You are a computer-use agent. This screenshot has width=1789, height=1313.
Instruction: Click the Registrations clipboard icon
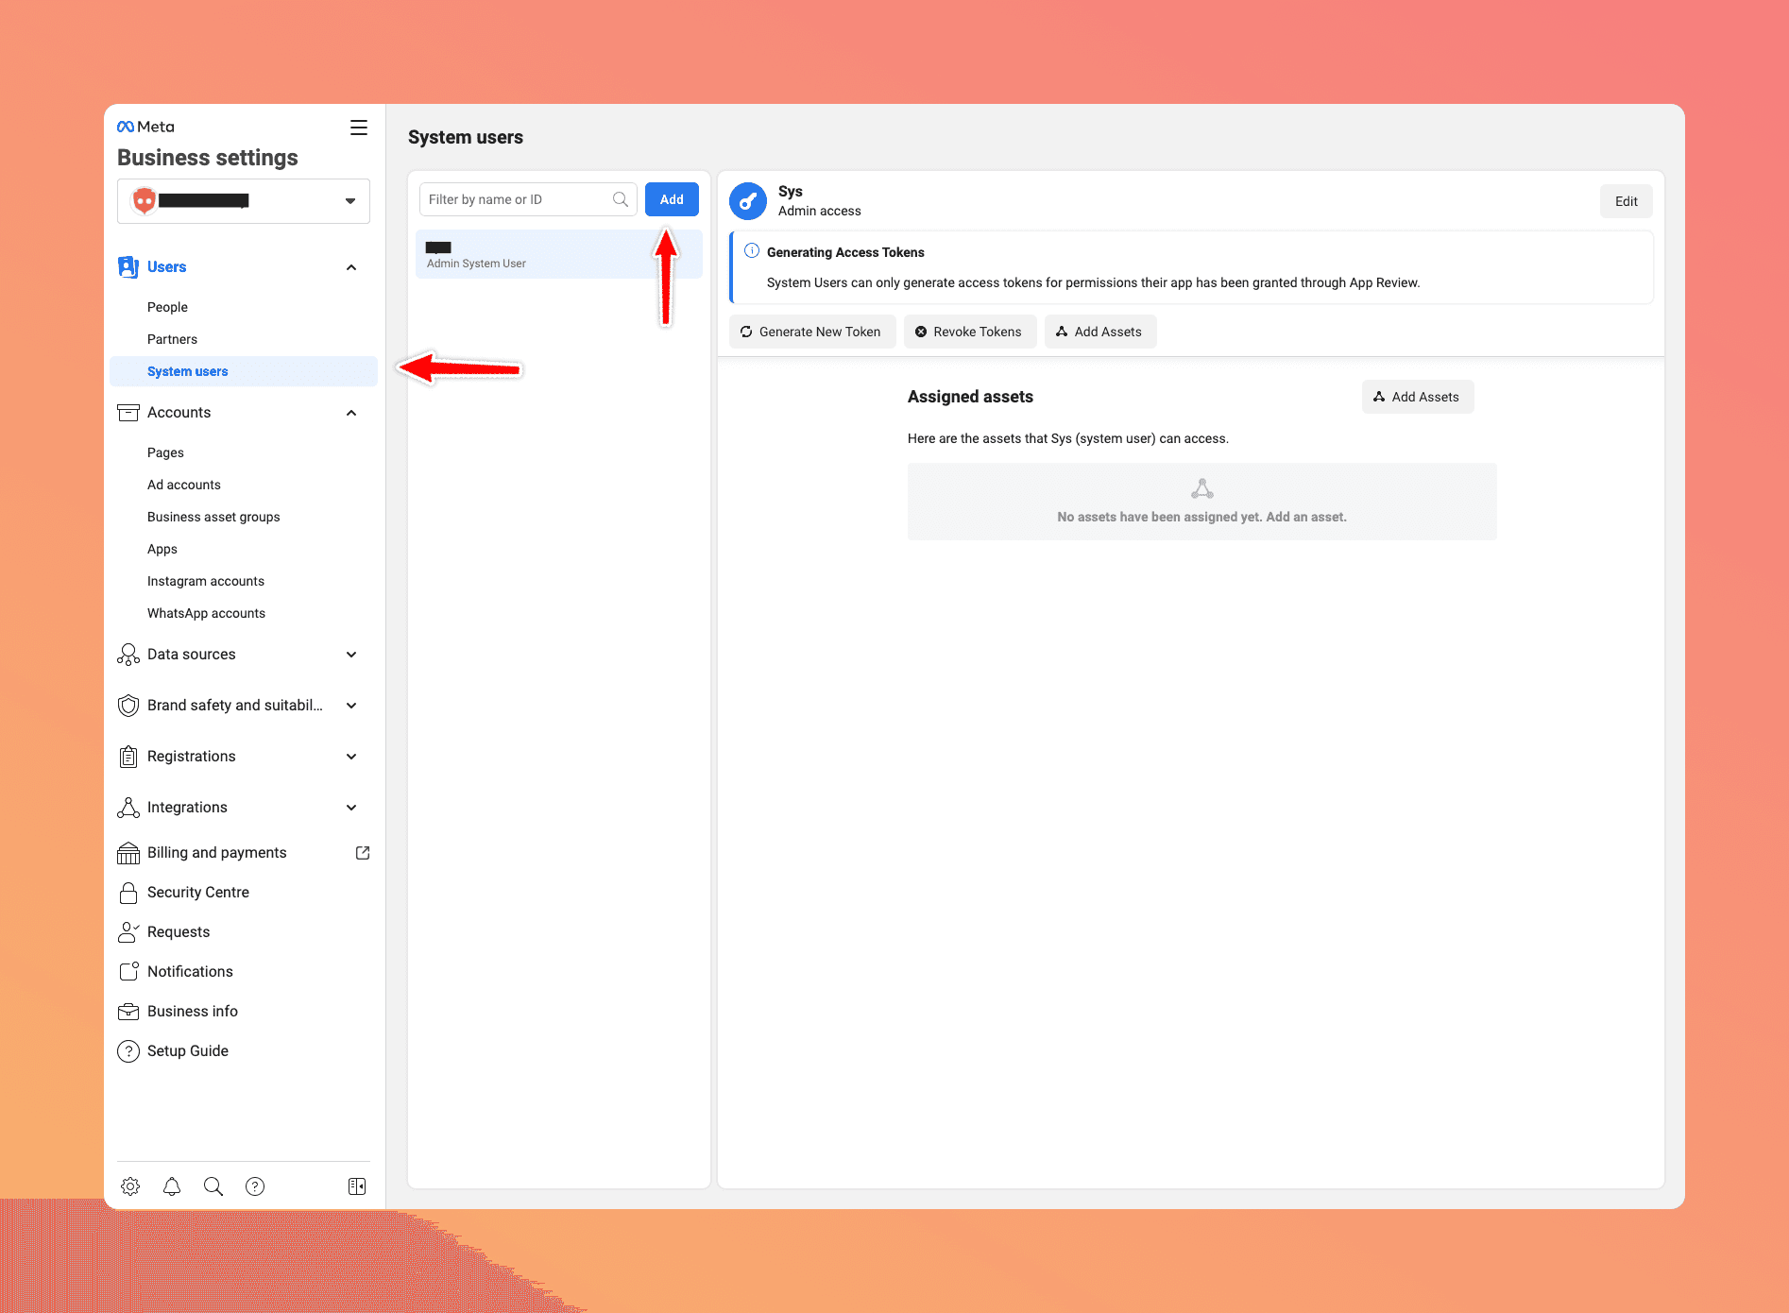click(128, 757)
